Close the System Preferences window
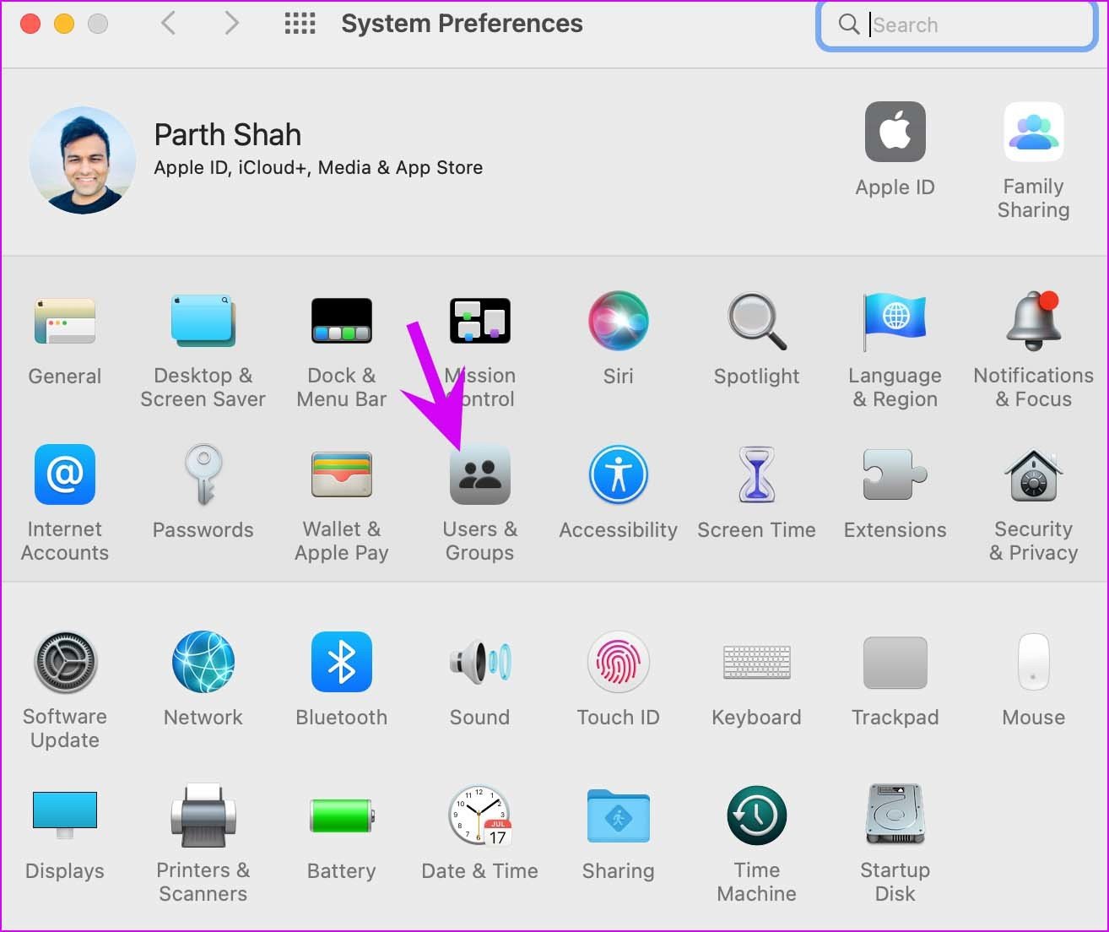 [x=30, y=24]
